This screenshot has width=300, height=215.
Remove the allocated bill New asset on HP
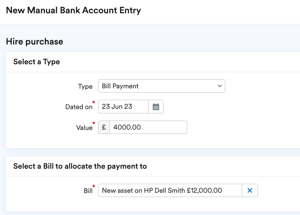tap(250, 190)
